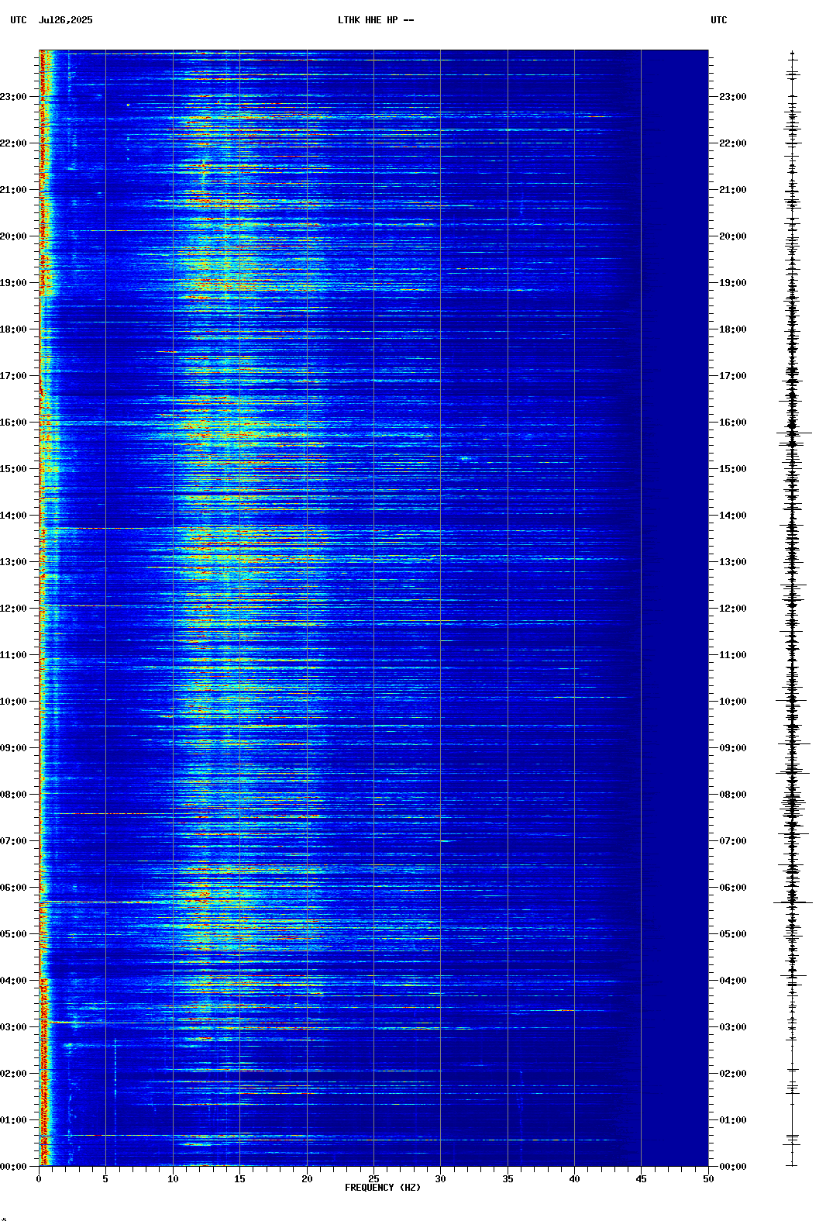Screen dimensions: 826x1228
Task: Click the 5 Hz frequency tick label
Action: point(105,1179)
